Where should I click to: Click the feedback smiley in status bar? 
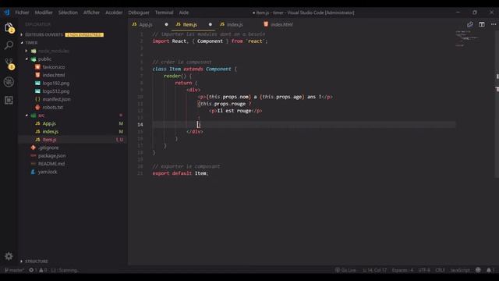pos(478,270)
